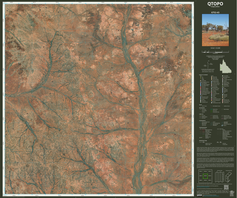Click the magnetic north declination diagram

point(208,64)
